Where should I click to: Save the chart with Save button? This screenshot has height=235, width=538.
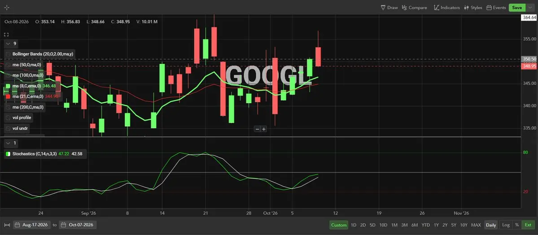click(517, 8)
